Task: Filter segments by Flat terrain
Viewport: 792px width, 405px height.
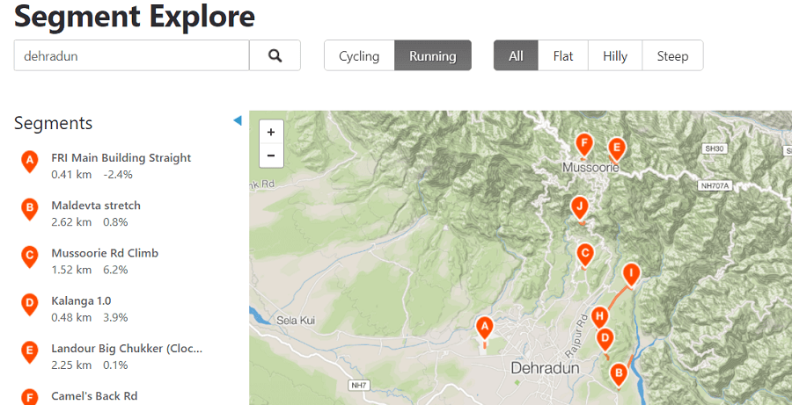Action: (x=563, y=55)
